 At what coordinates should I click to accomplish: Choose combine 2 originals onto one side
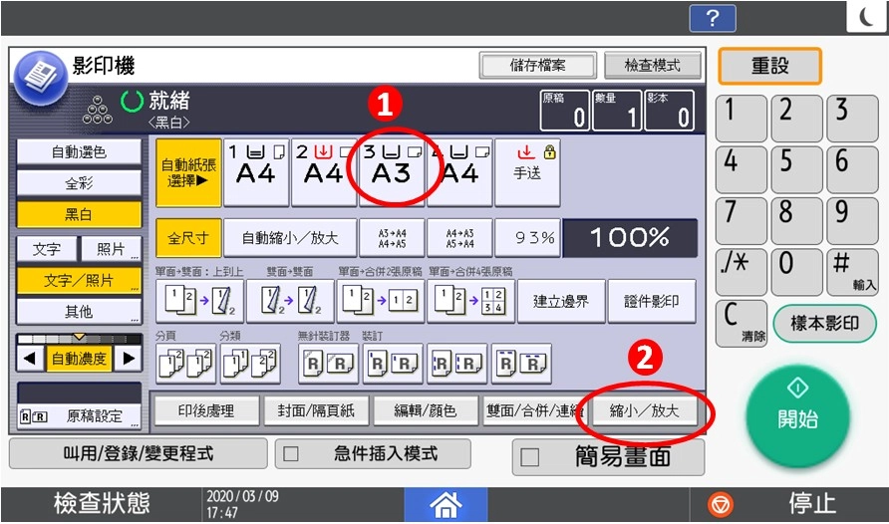point(381,301)
